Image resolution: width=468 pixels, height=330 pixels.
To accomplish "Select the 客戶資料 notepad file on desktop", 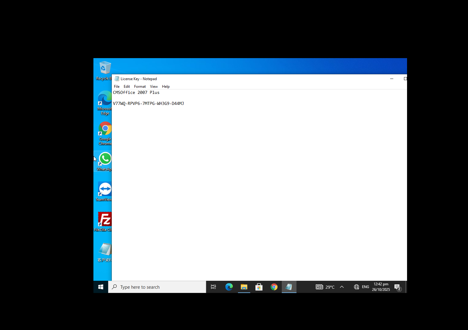I will [104, 252].
